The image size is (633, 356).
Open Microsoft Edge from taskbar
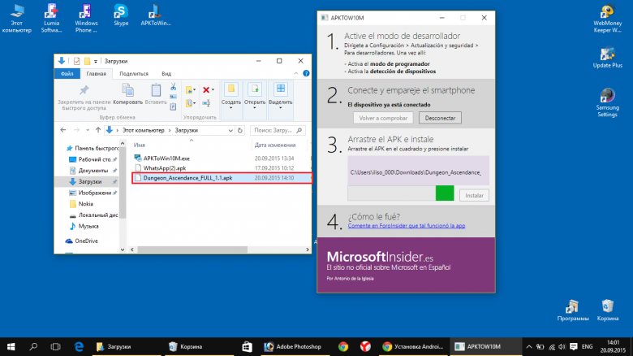click(x=80, y=347)
